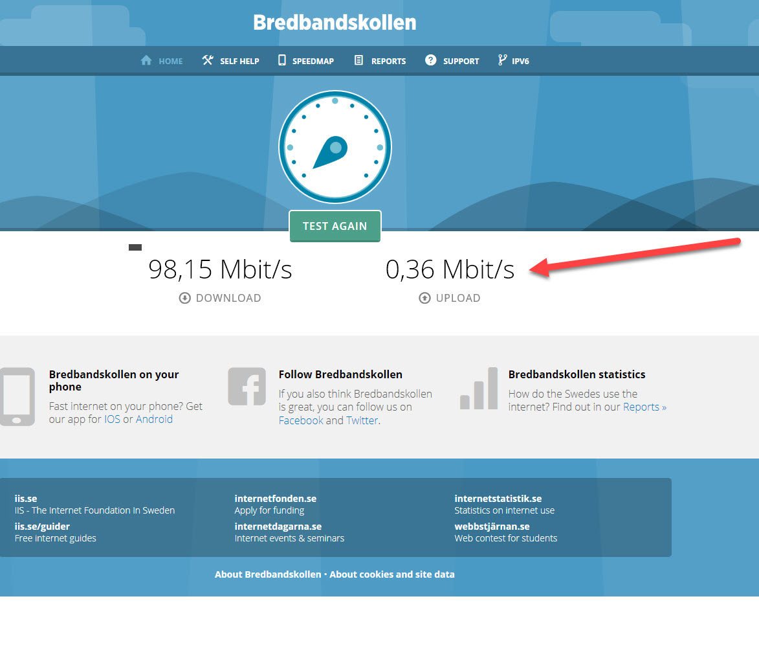Click the DOWNLOAD label
The width and height of the screenshot is (759, 647).
pyautogui.click(x=228, y=298)
